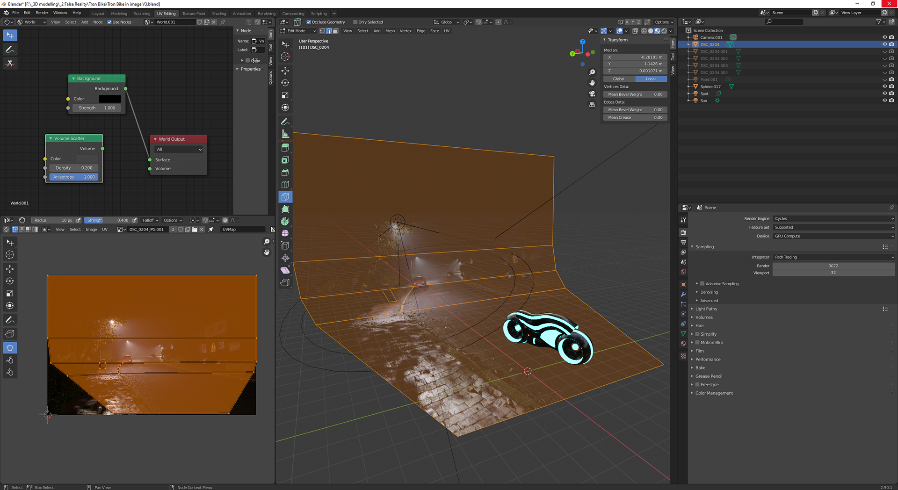Click the Viewport samples field 32
This screenshot has width=898, height=490.
pyautogui.click(x=833, y=273)
